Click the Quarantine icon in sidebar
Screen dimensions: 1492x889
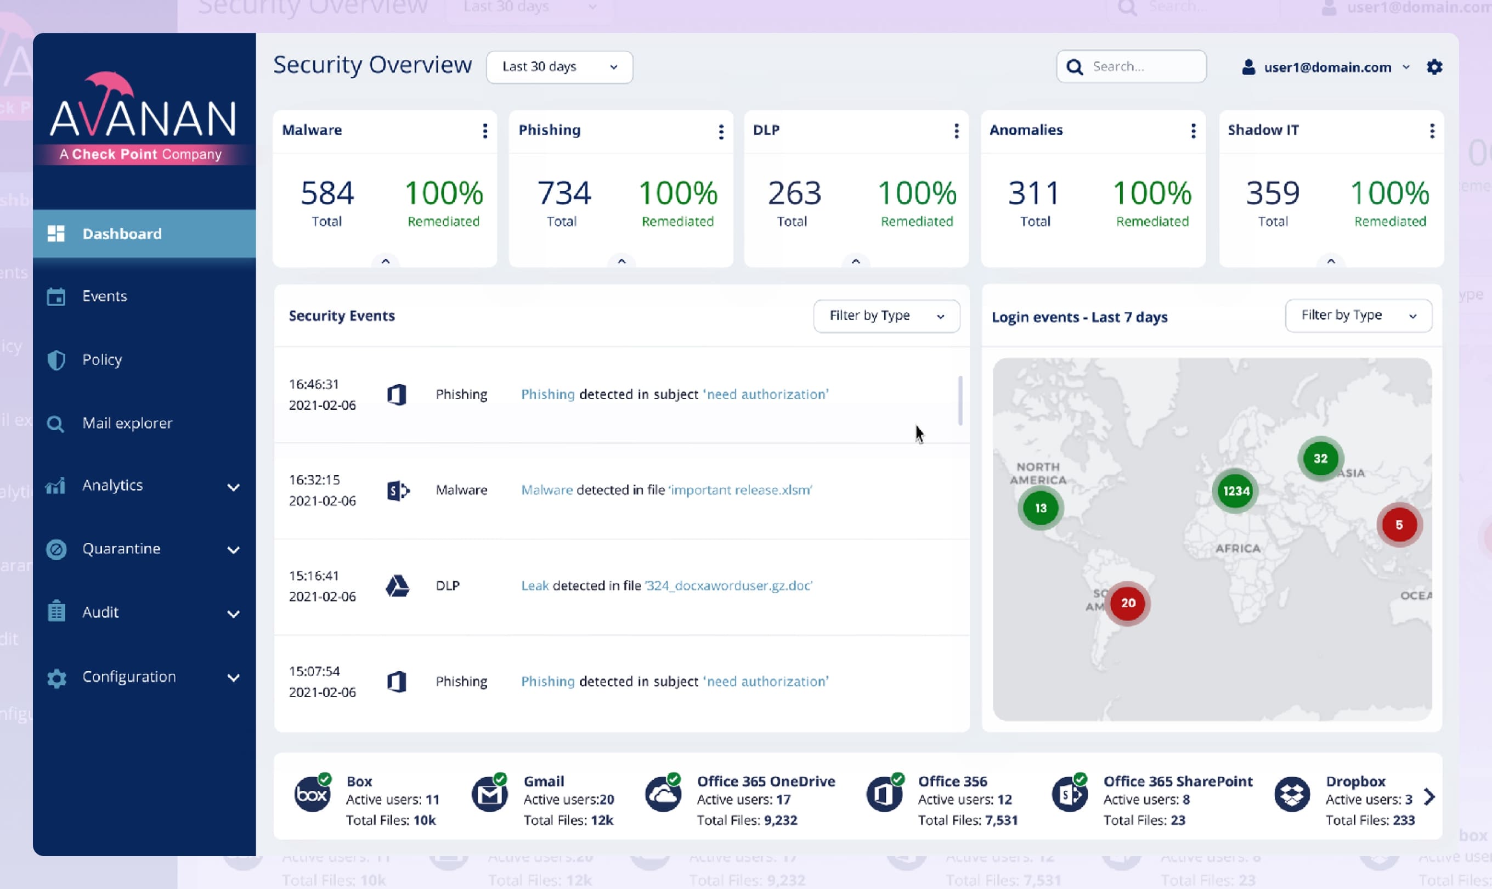(56, 549)
